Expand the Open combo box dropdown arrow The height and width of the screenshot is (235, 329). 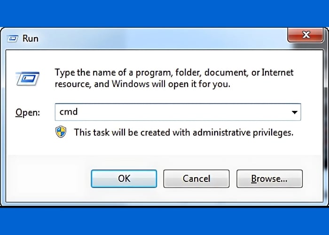point(294,112)
